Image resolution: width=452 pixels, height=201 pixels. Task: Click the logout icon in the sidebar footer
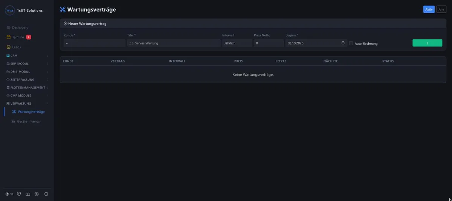pos(46,194)
